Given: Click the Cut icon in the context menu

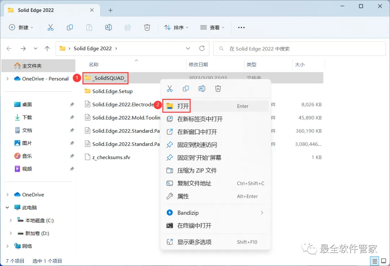Looking at the screenshot, I should [x=170, y=88].
